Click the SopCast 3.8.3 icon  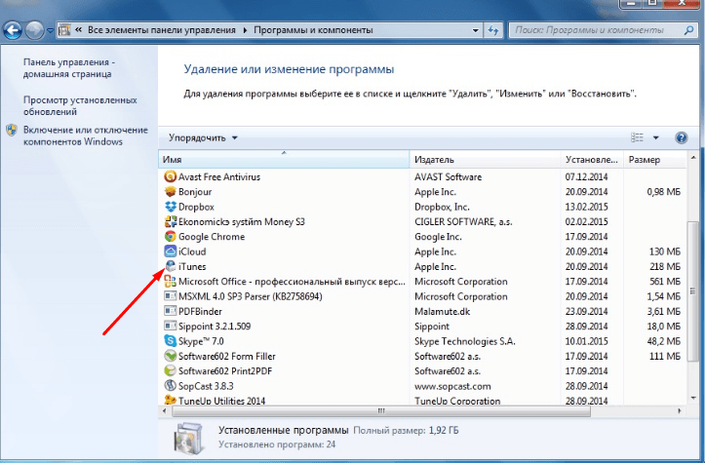[170, 386]
